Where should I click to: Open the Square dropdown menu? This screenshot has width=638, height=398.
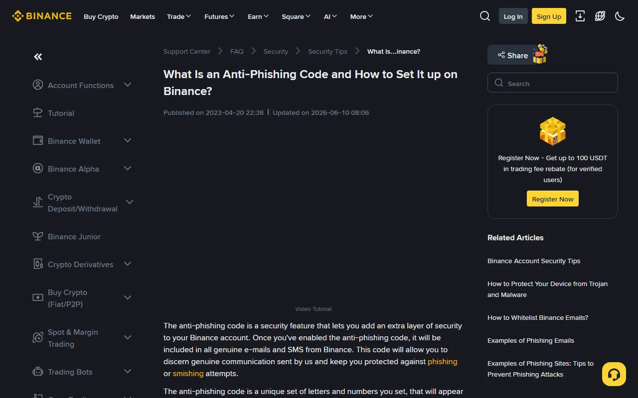296,16
